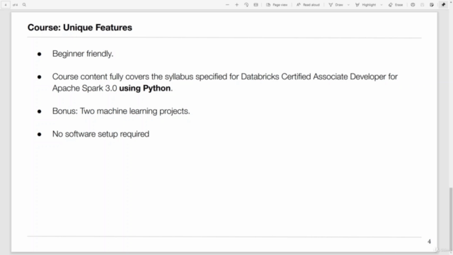The width and height of the screenshot is (453, 255).
Task: Click the bold 'using Python' text
Action: pos(144,88)
